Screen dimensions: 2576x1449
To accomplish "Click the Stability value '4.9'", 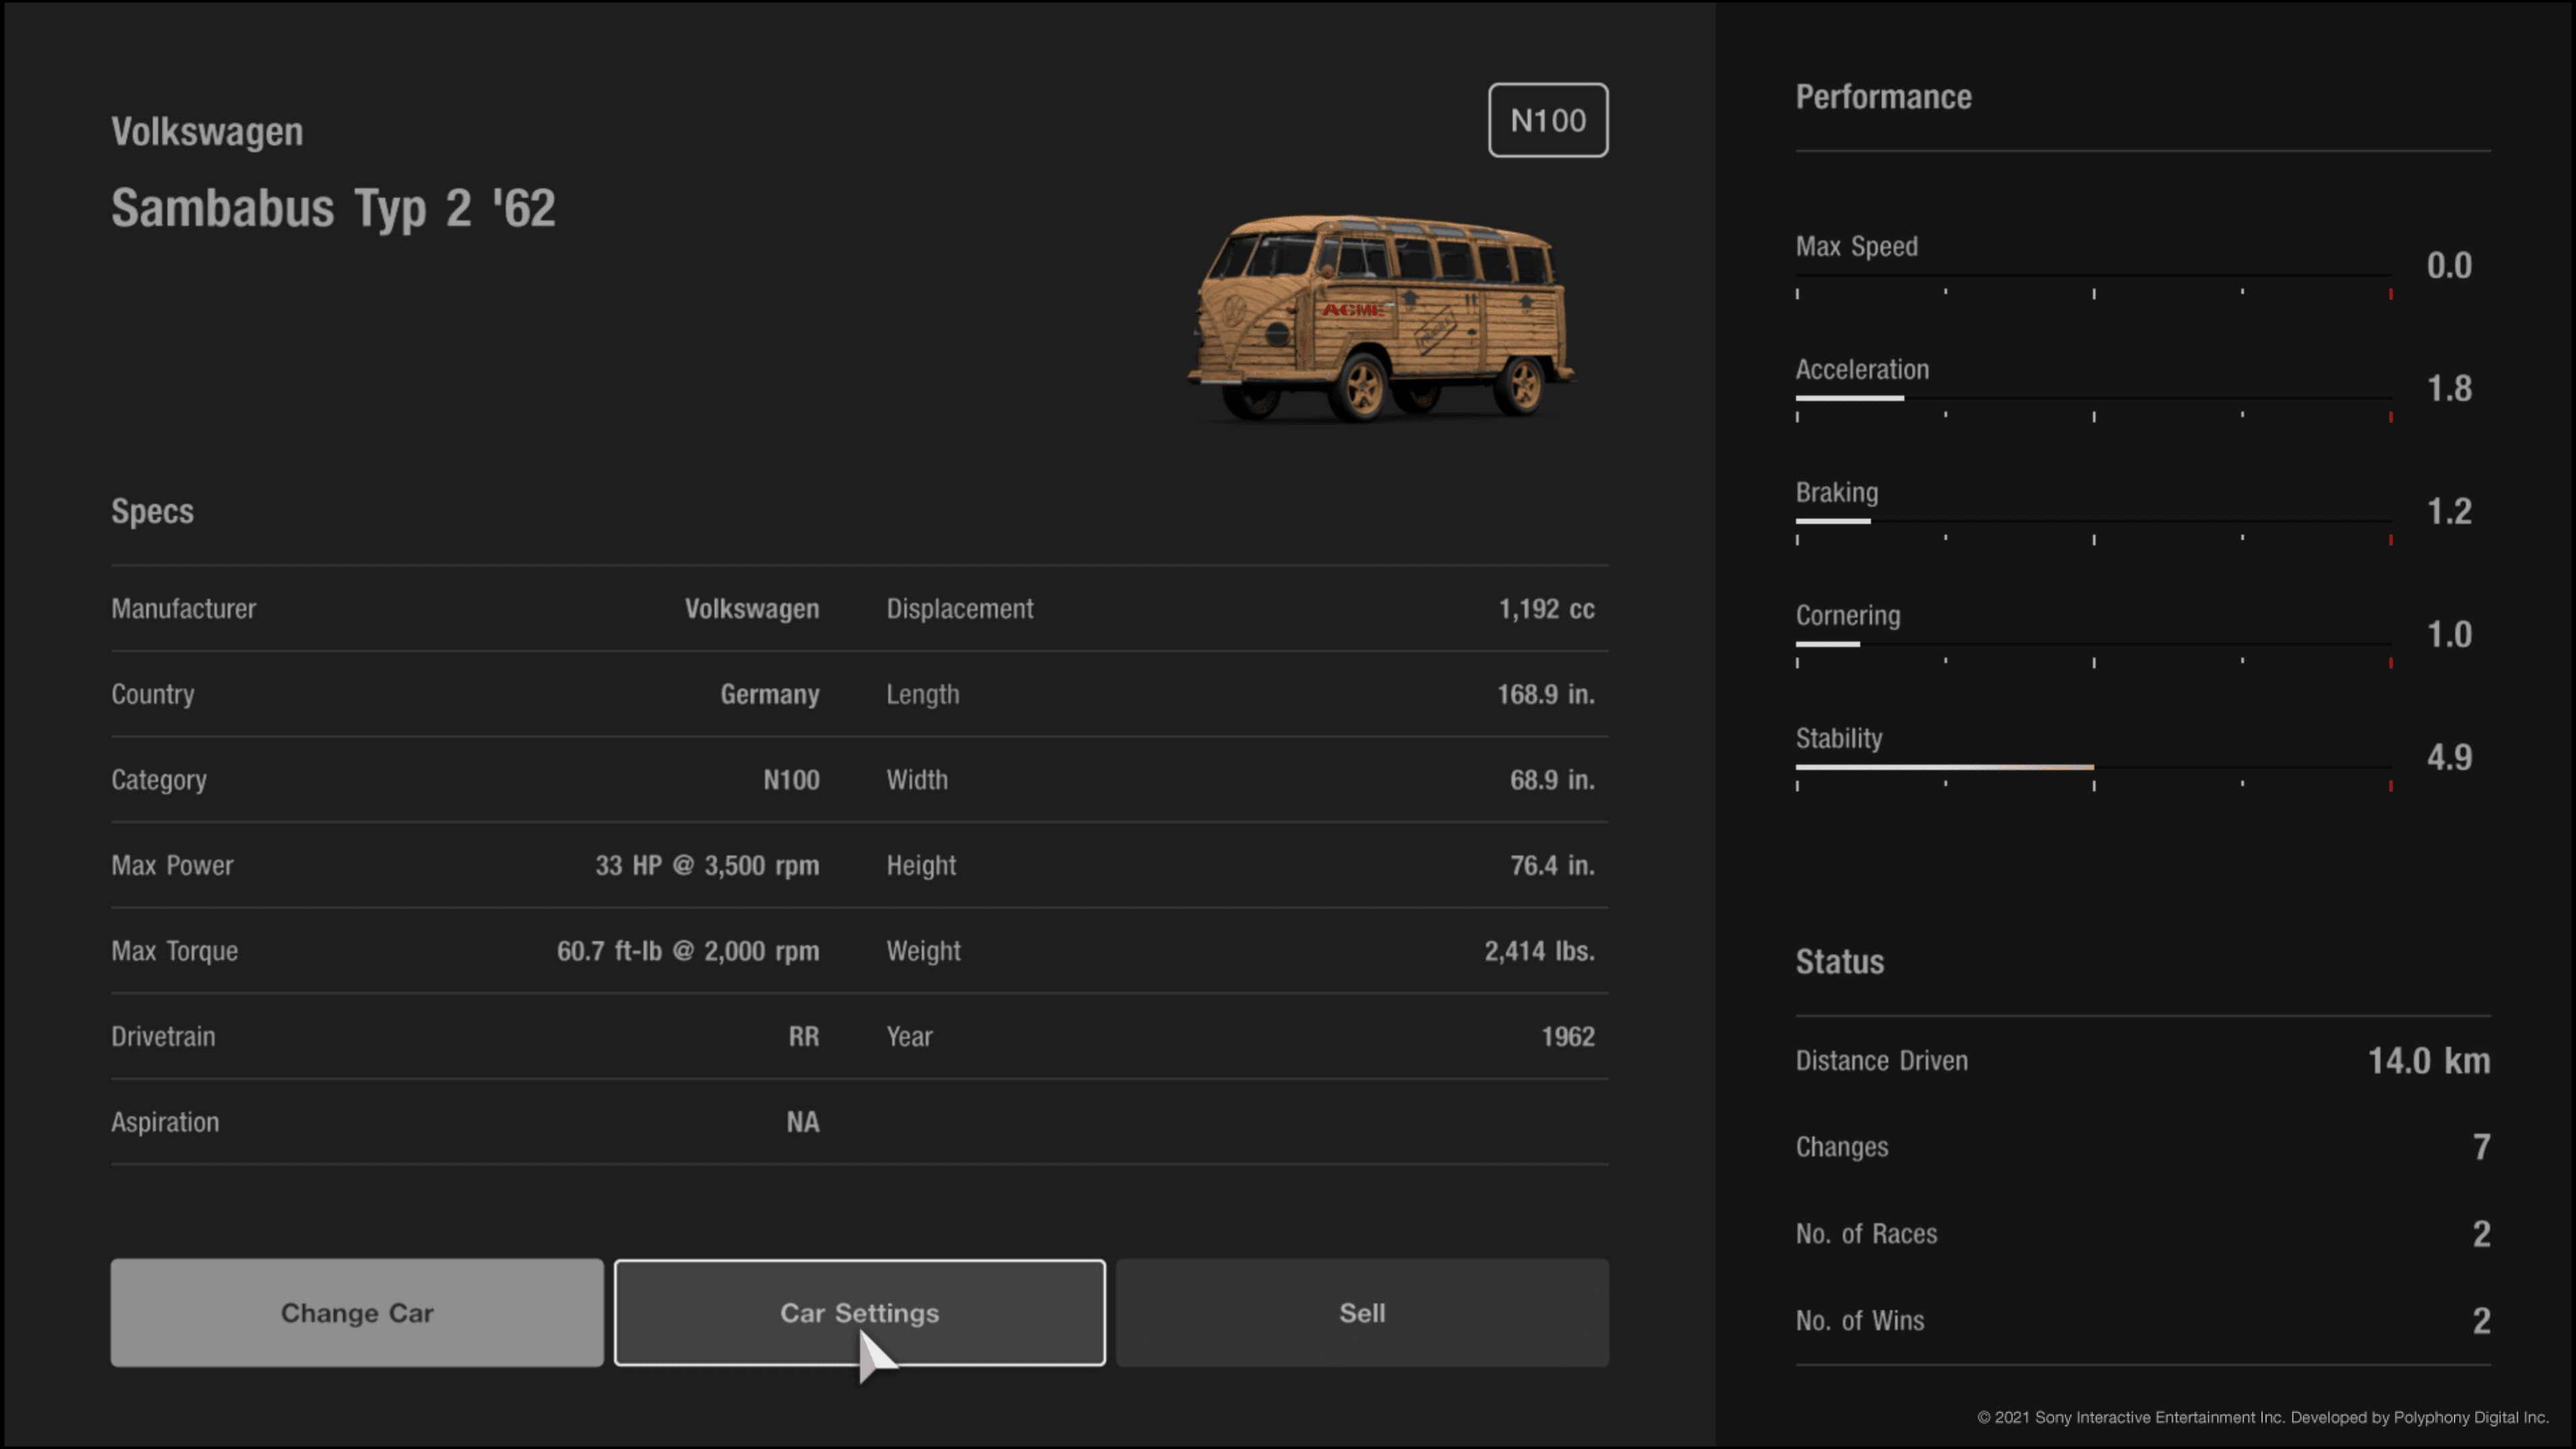I will click(x=2450, y=758).
